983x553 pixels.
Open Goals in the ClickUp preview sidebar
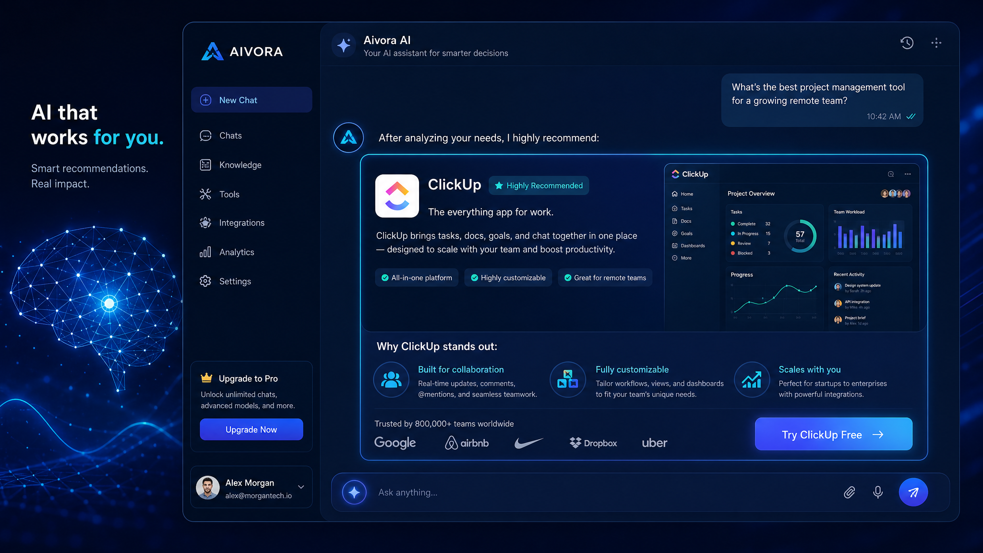tap(682, 233)
